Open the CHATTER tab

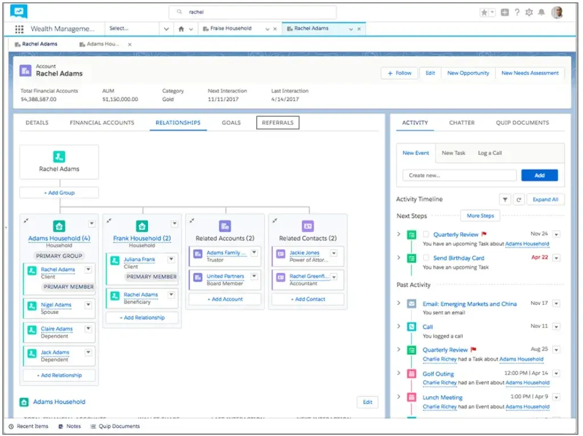(462, 122)
